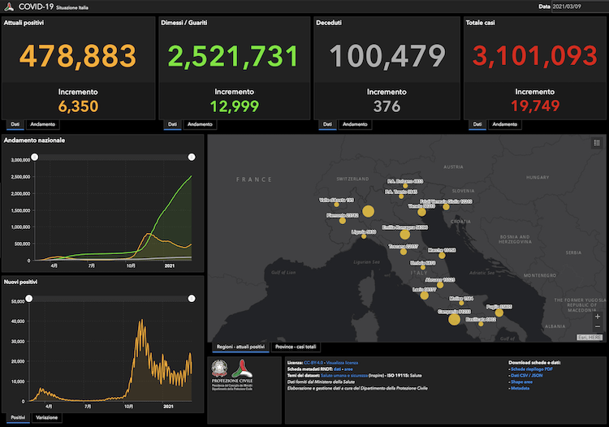Click the dashboard logo beside COVID-19 title
609x427 pixels.
coord(9,6)
